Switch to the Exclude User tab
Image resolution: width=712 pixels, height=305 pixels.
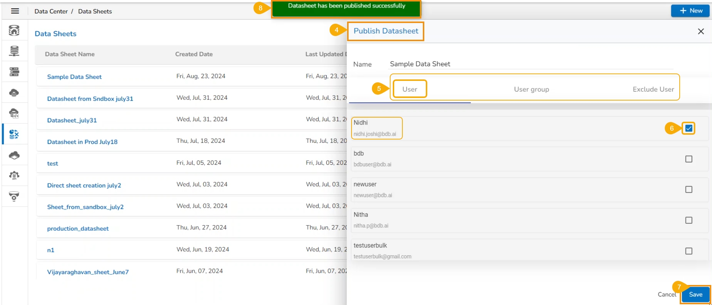653,89
